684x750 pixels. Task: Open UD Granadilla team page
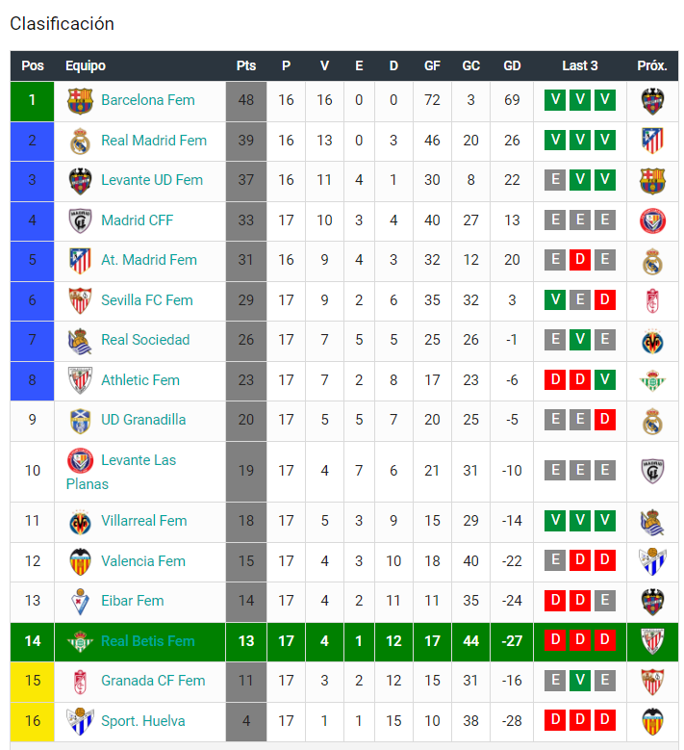[x=143, y=420]
